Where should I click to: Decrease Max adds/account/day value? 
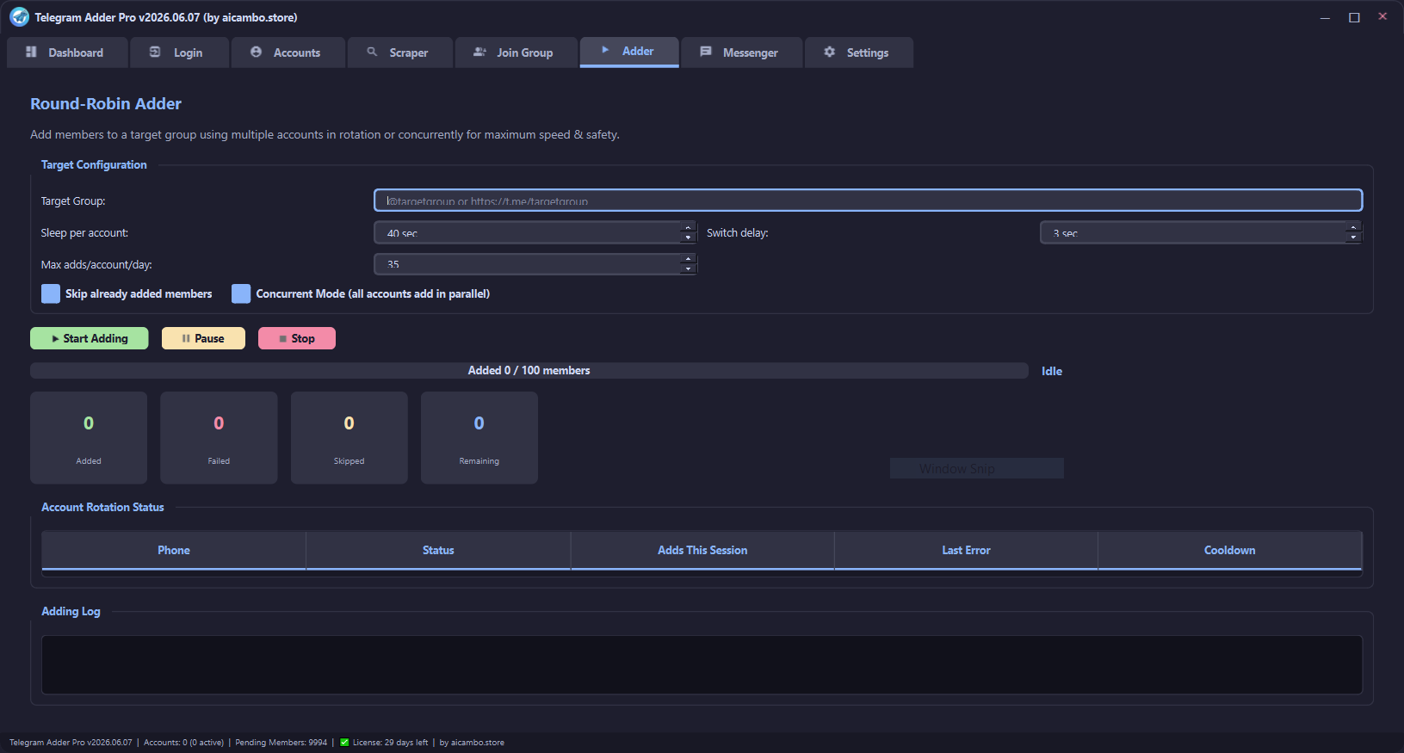[x=688, y=269]
